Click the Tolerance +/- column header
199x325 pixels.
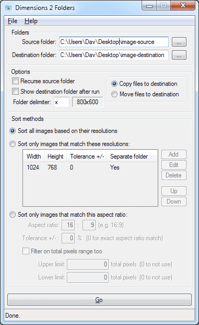pos(87,156)
